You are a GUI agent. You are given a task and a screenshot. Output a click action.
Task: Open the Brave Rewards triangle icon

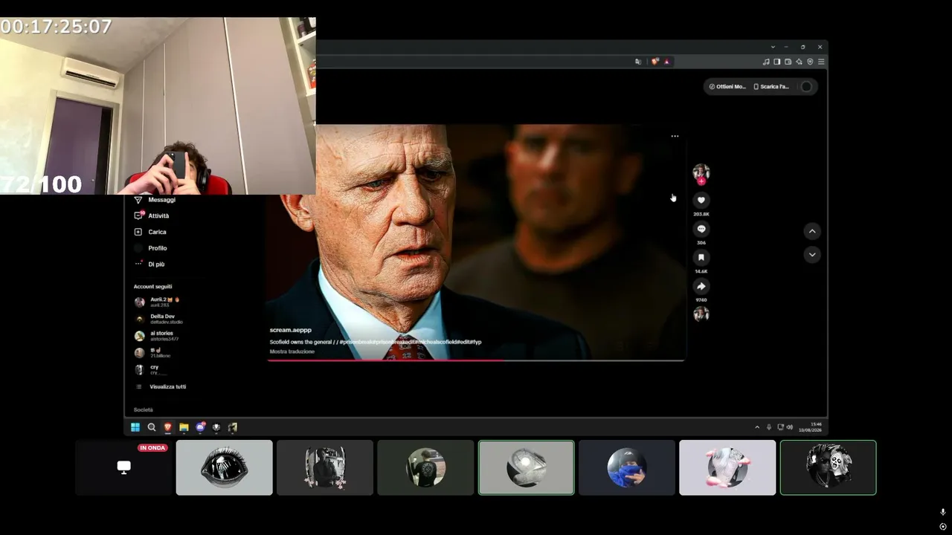coord(666,62)
